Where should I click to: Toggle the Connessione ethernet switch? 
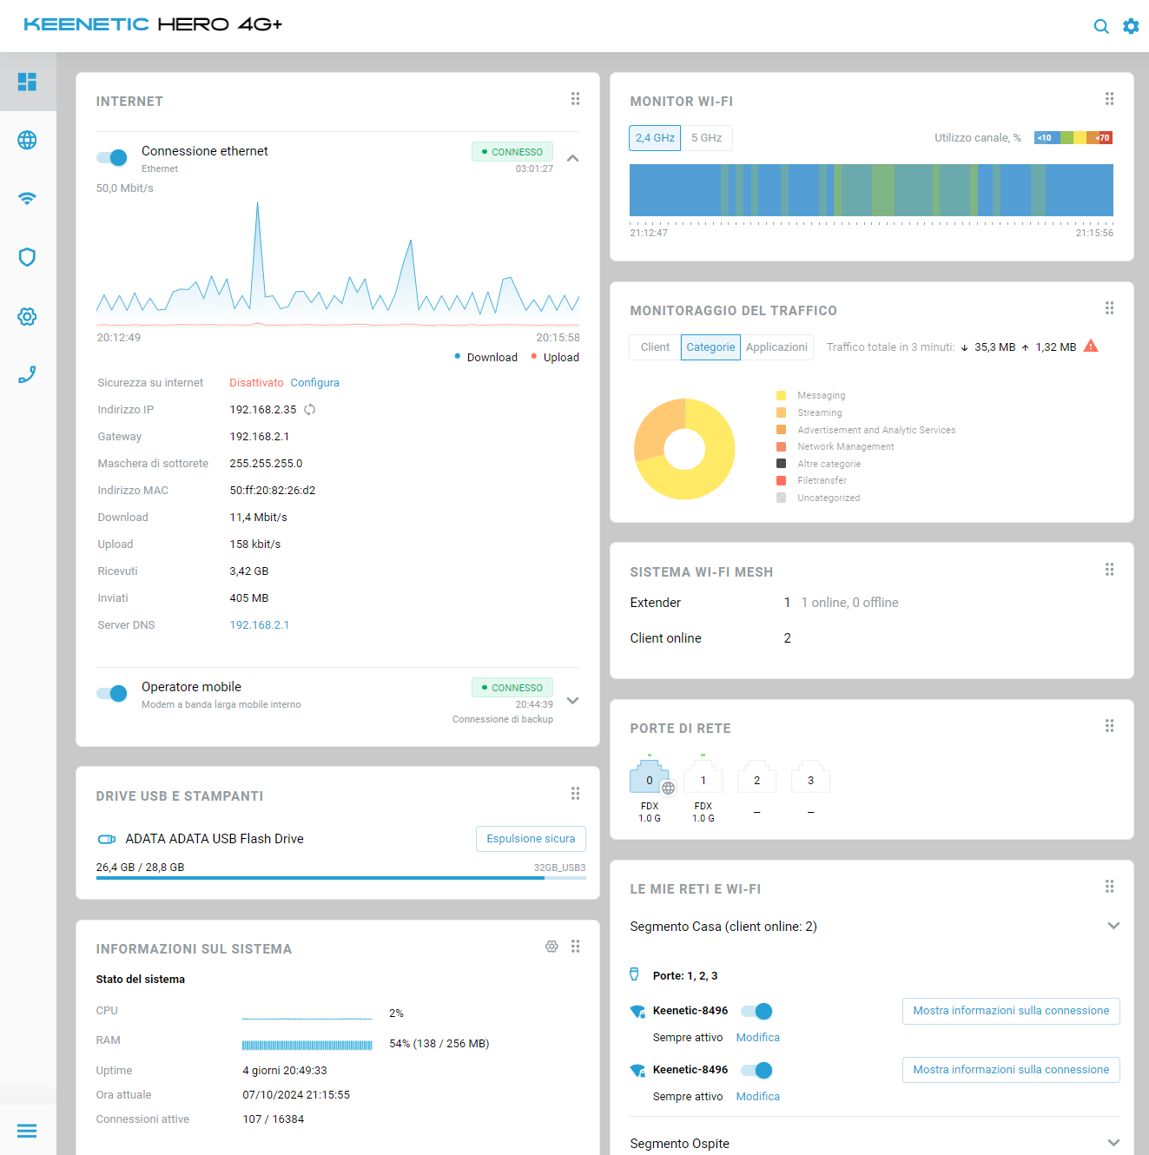(112, 157)
